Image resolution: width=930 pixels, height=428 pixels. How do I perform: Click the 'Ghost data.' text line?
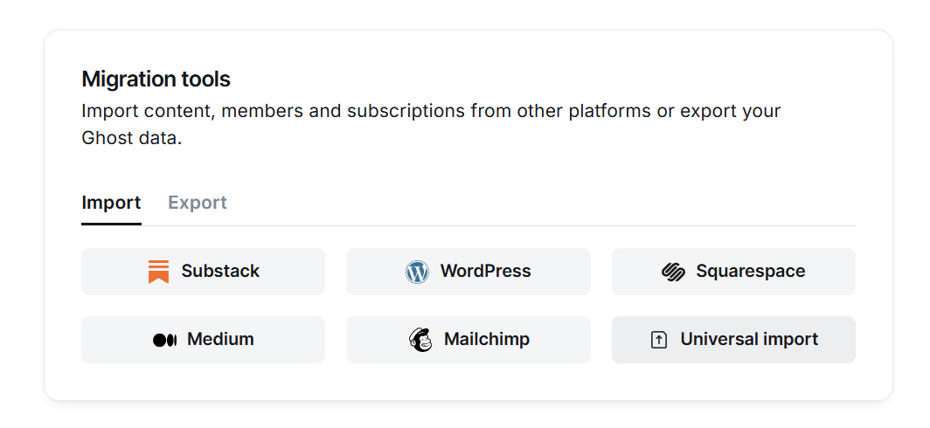pyautogui.click(x=131, y=138)
